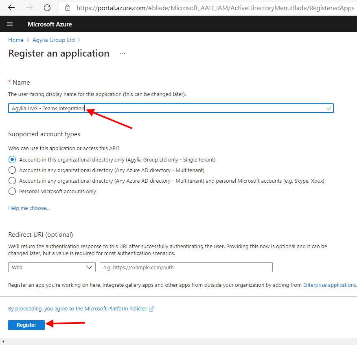Navigate to Agylia Group Ltd breadcrumb
357x345 pixels.
53,40
